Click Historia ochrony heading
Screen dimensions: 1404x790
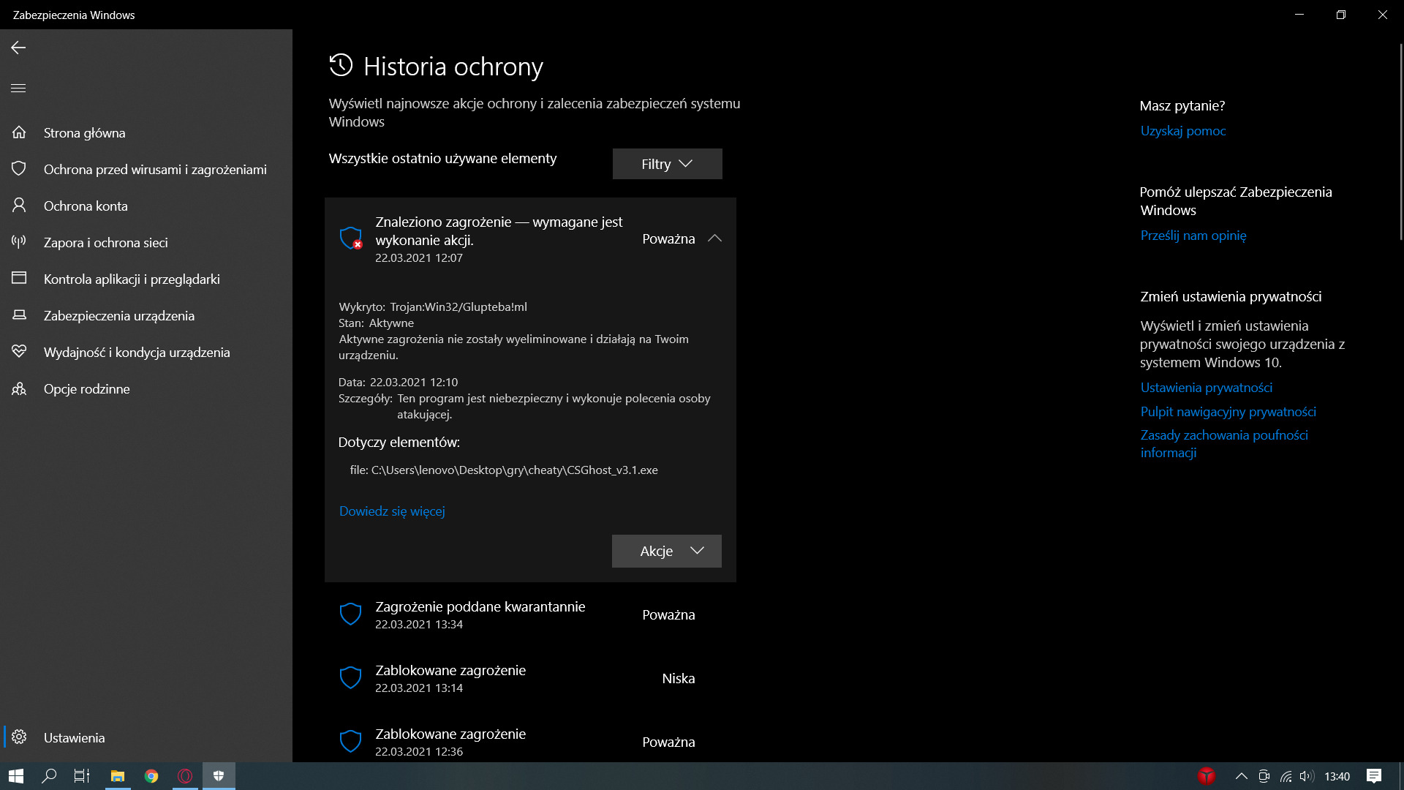453,67
